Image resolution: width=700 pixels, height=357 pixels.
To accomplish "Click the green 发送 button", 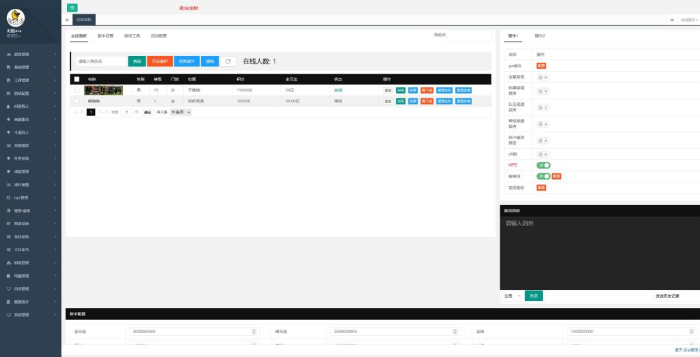I will coord(533,296).
